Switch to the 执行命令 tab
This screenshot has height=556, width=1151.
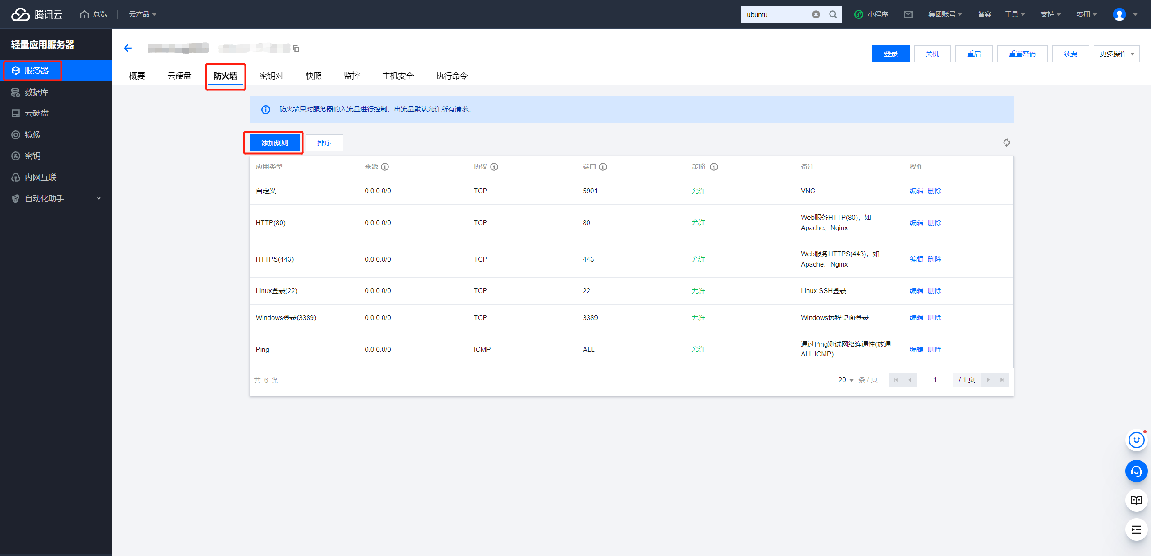452,76
